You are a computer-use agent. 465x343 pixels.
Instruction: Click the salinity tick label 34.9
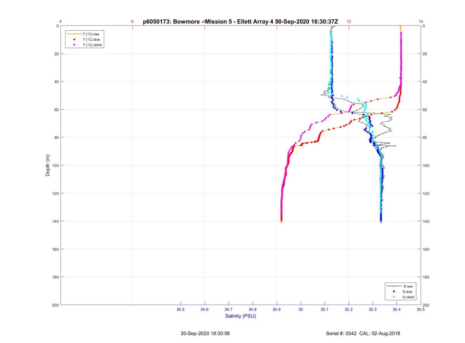[277, 310]
